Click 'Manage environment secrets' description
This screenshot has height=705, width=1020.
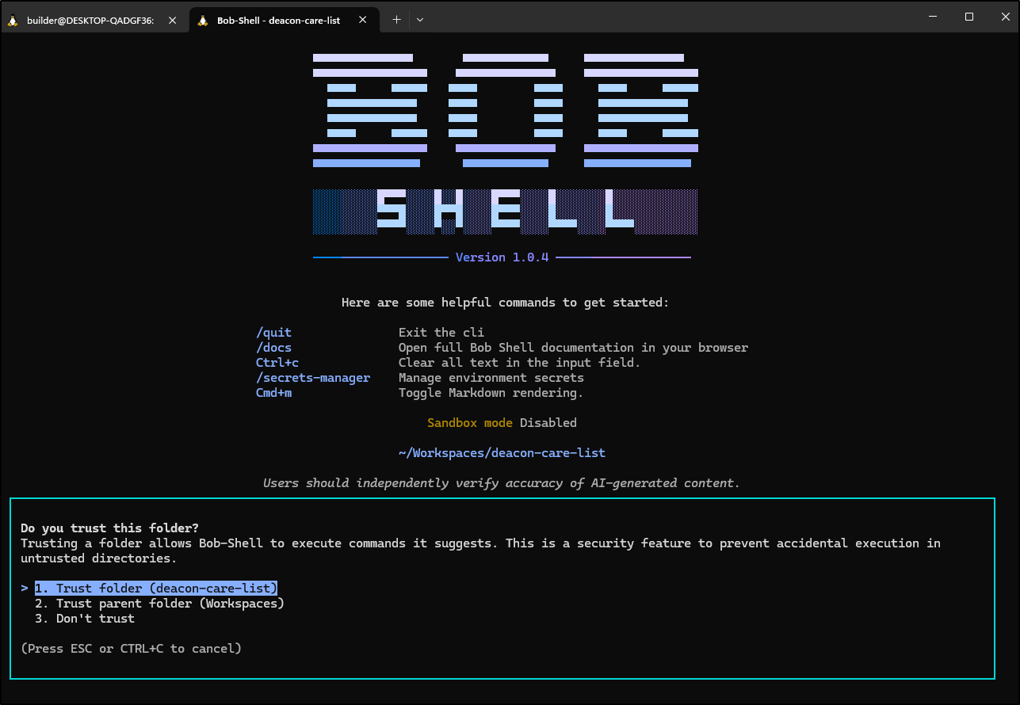point(491,378)
